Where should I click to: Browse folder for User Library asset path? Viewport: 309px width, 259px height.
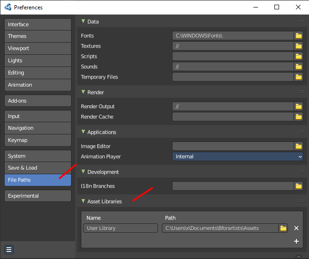click(283, 228)
